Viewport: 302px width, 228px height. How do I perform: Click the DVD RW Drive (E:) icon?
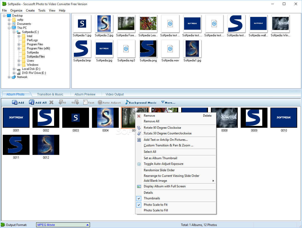pos(19,73)
